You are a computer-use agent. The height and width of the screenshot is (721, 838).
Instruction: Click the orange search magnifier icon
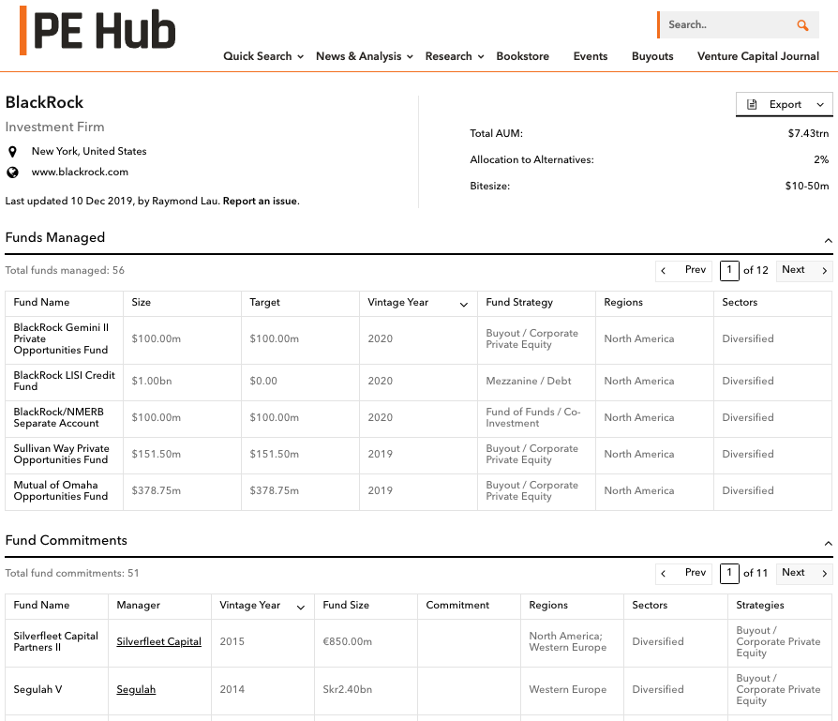click(802, 25)
